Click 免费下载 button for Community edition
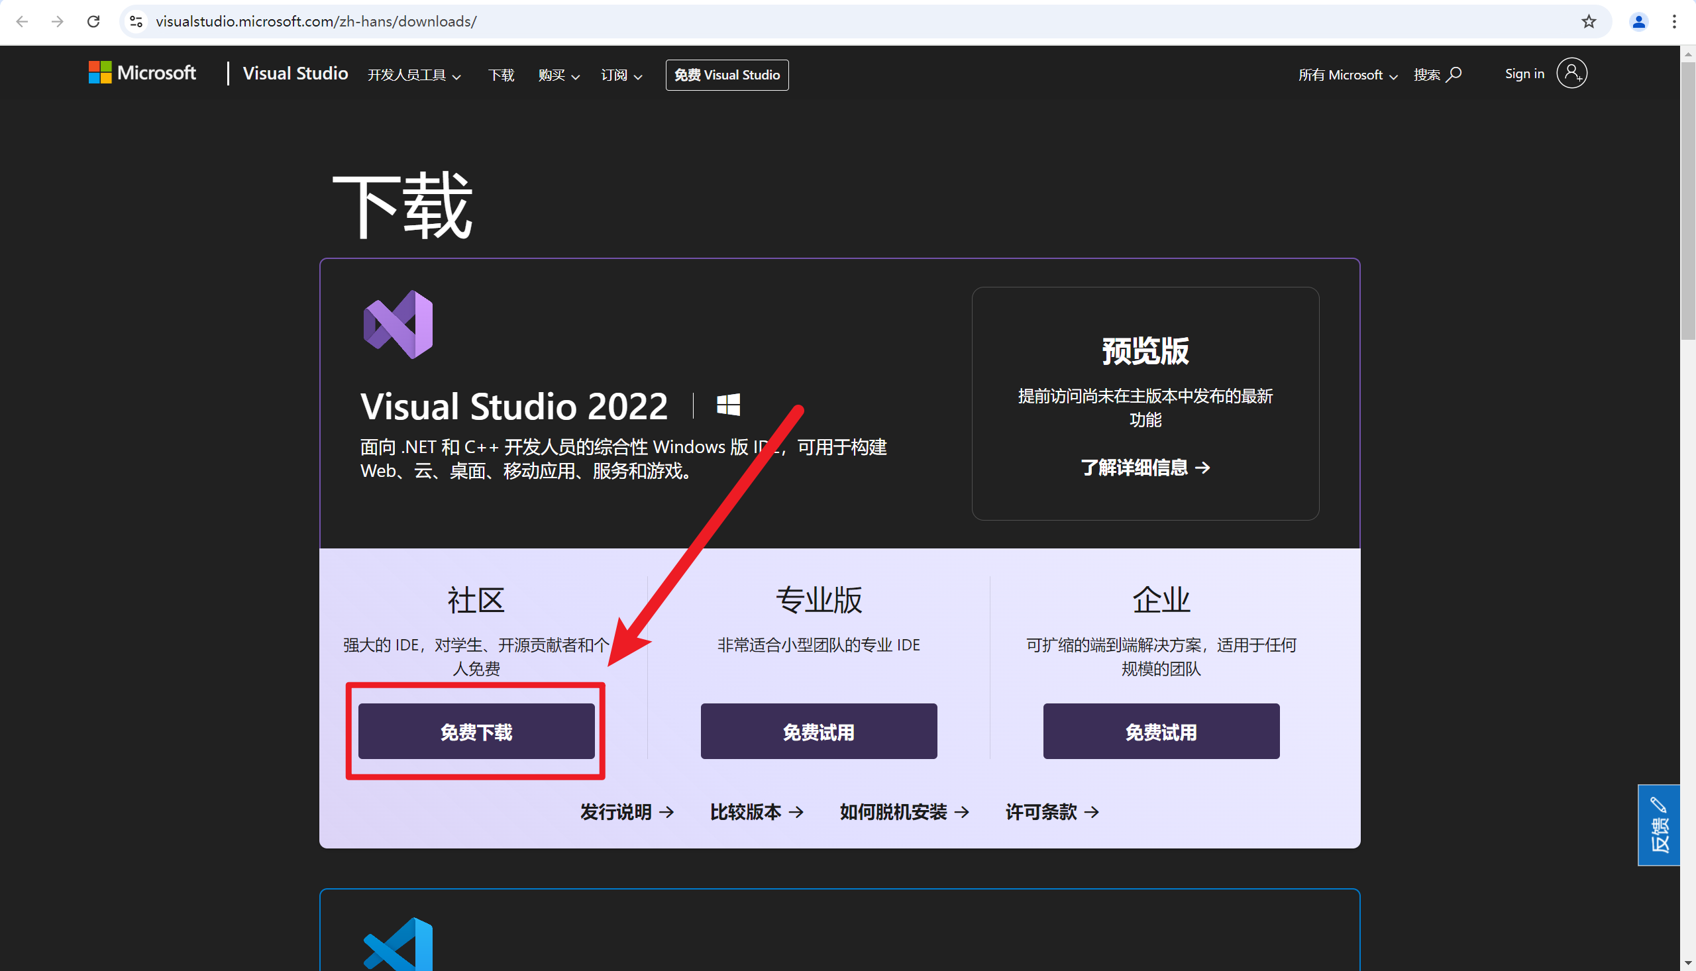Screen dimensions: 1696x971 pos(476,731)
